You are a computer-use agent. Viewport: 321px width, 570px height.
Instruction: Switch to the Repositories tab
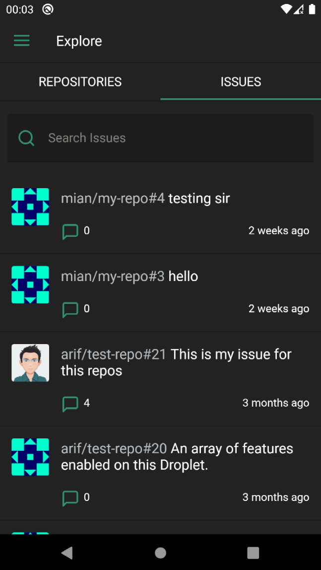coord(80,82)
